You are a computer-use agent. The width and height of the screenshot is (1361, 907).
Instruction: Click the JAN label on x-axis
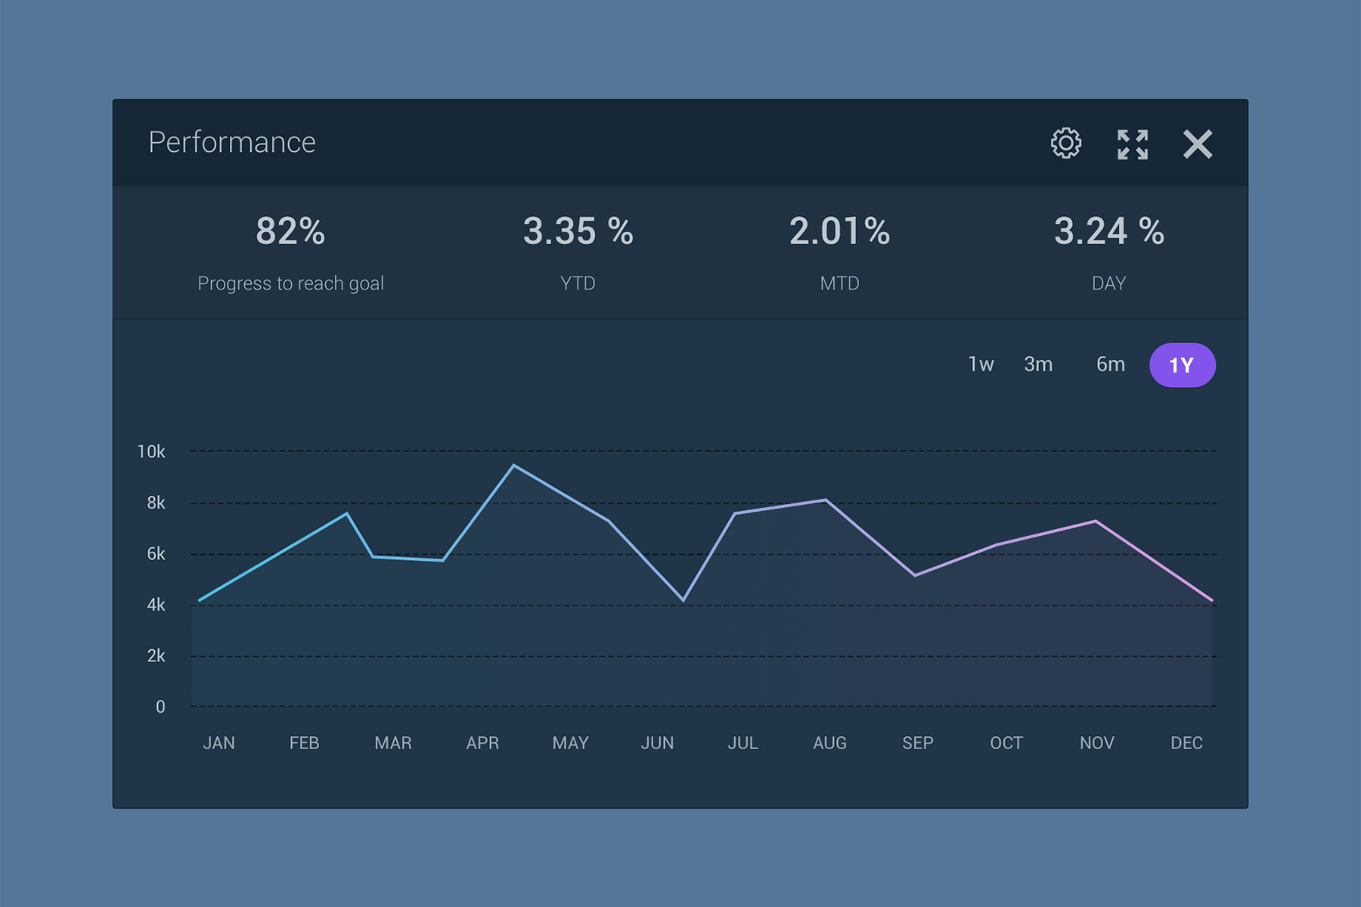[219, 743]
